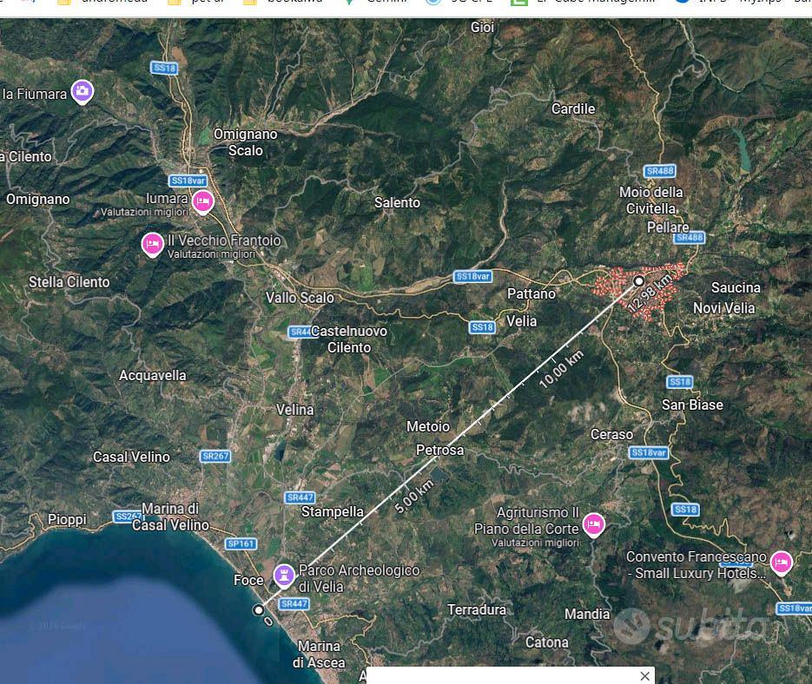Click the Omignano Scalo place label
The height and width of the screenshot is (684, 812).
coord(246,142)
